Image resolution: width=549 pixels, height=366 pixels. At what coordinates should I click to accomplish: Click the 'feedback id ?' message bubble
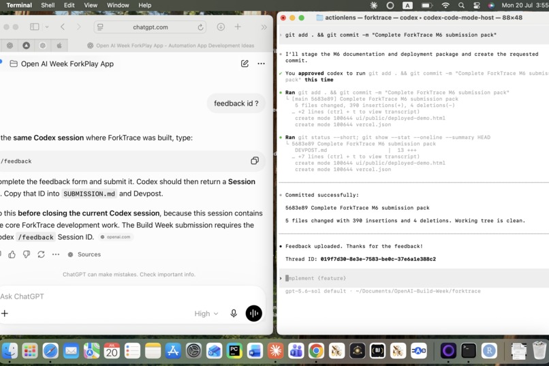coord(236,104)
